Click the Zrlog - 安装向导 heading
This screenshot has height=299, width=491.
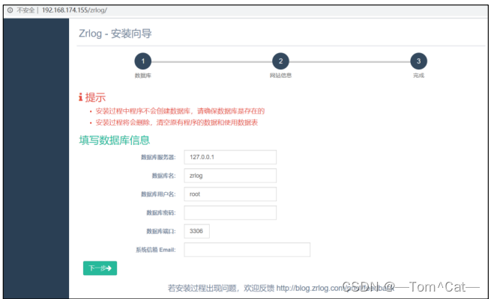point(115,34)
